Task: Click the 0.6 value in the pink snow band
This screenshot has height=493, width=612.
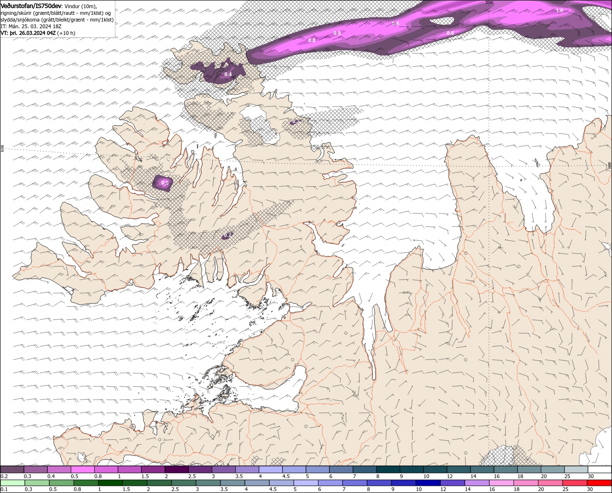Action: tap(450, 33)
